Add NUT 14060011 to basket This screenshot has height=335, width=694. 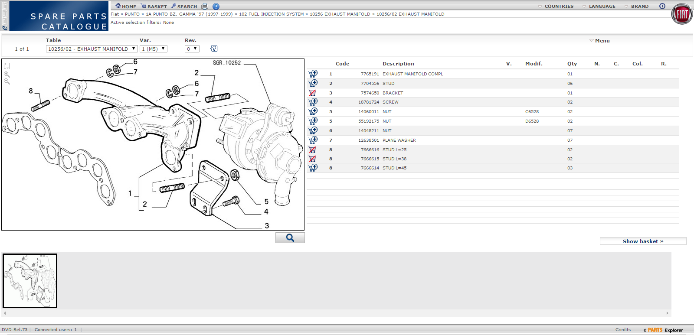[313, 111]
